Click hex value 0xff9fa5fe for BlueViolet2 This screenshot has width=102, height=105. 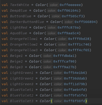75,96
